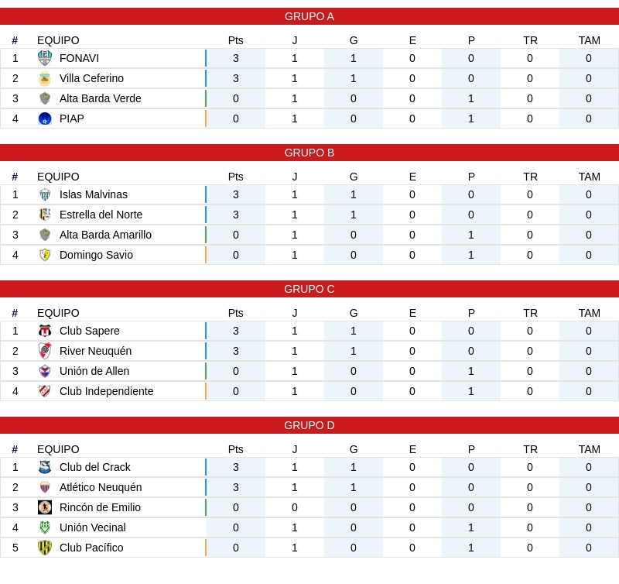
Task: Select the GRUPO A header bar
Action: [x=309, y=16]
